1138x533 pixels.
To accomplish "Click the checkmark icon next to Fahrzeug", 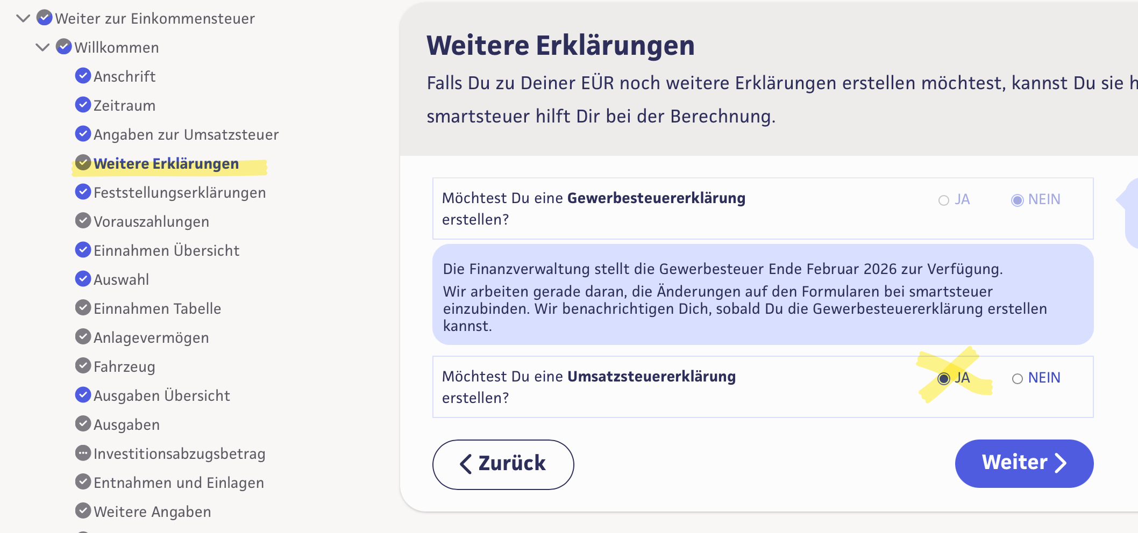I will pyautogui.click(x=83, y=366).
